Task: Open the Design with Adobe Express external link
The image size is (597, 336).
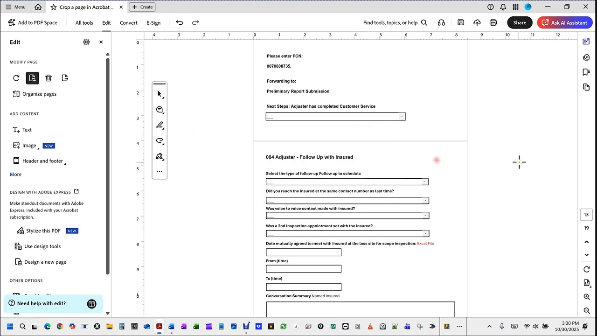Action: click(76, 192)
